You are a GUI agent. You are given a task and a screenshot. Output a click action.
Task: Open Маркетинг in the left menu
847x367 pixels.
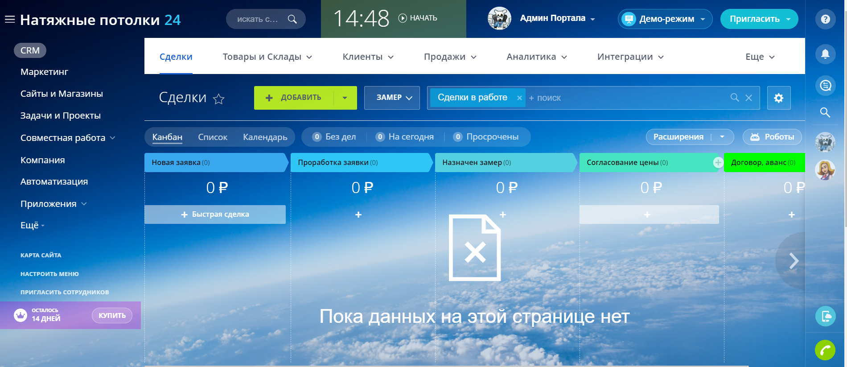click(44, 72)
